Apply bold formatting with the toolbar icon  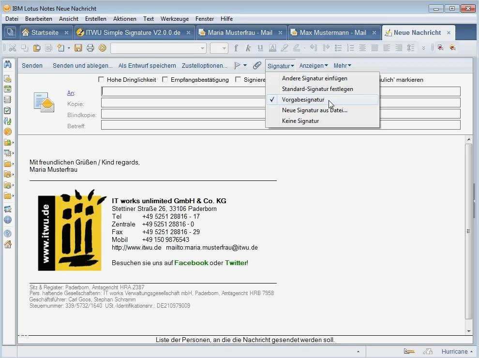[236, 48]
